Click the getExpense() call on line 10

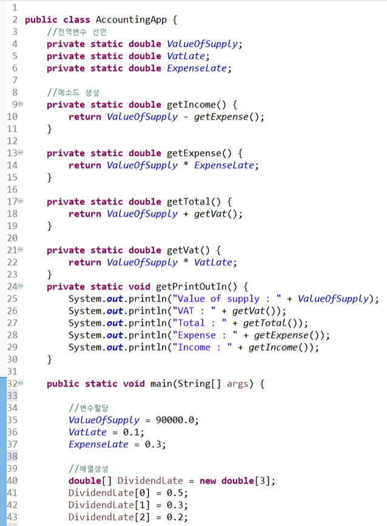(x=227, y=116)
